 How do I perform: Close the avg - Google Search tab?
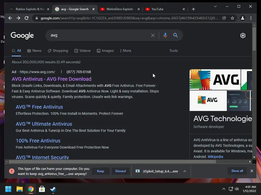point(94,9)
